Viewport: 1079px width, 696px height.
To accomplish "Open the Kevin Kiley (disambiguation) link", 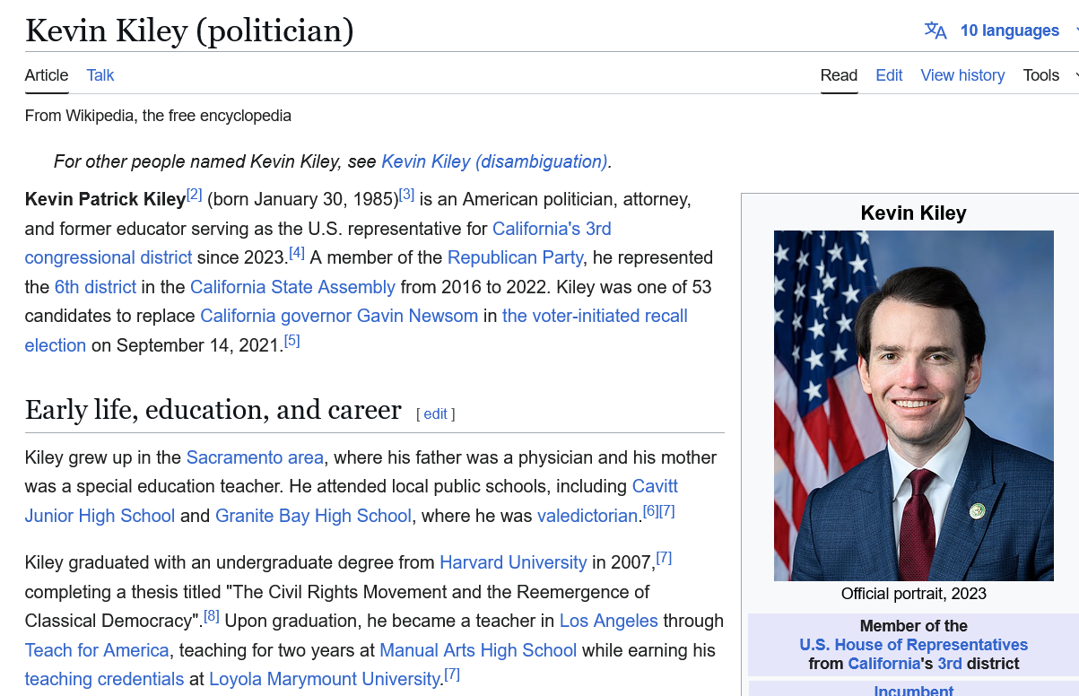I will [495, 161].
